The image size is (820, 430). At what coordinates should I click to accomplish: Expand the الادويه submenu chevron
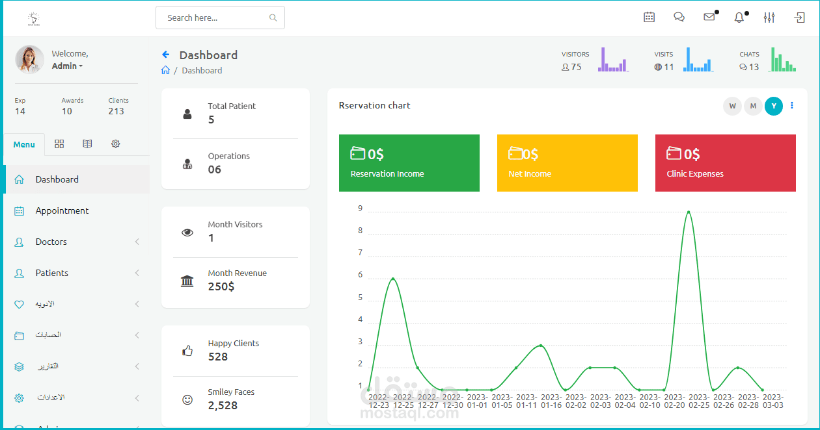click(137, 304)
